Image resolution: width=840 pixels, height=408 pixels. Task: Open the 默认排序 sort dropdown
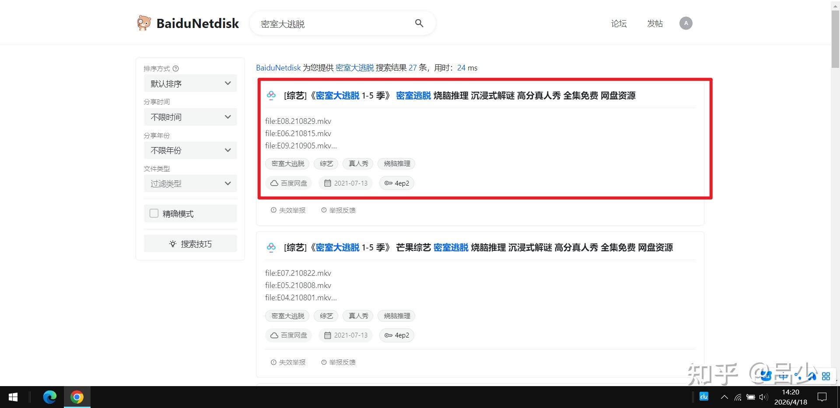coord(190,84)
